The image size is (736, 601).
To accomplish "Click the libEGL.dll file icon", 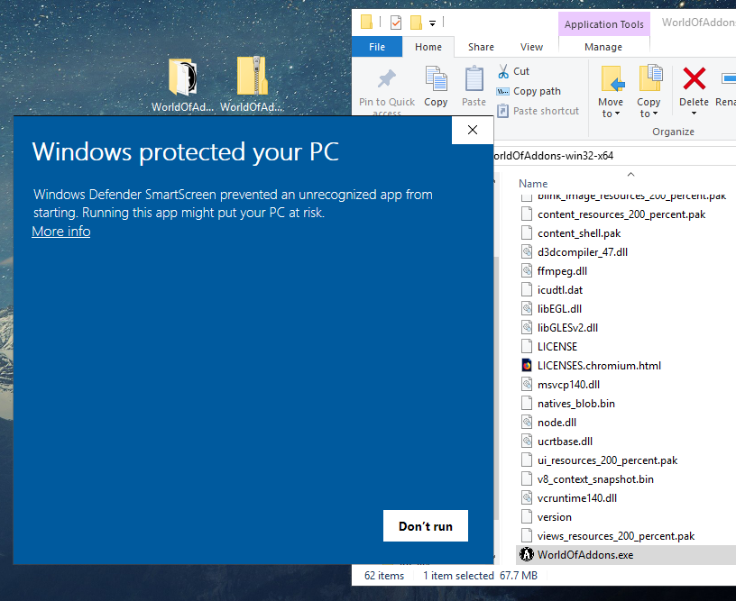I will tap(527, 309).
